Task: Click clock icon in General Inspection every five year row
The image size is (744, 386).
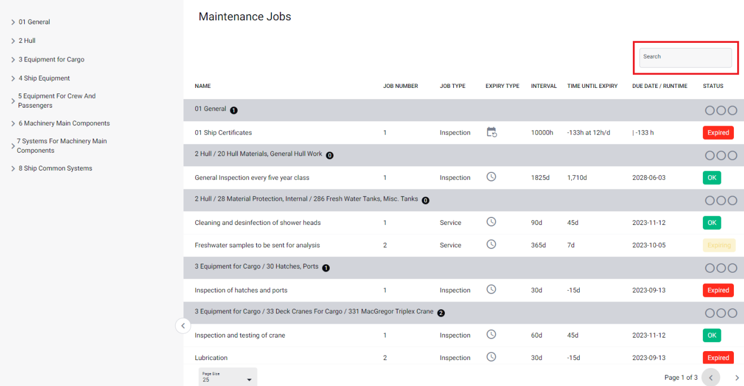Action: point(492,177)
